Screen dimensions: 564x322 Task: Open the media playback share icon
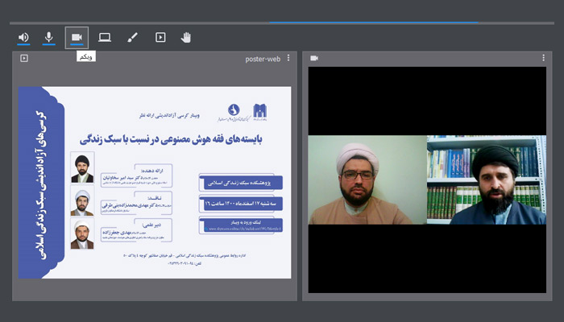pos(160,37)
